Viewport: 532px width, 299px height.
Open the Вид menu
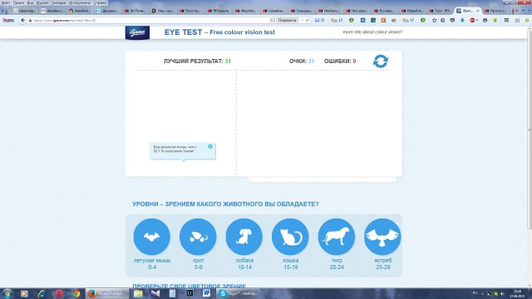tap(30, 2)
